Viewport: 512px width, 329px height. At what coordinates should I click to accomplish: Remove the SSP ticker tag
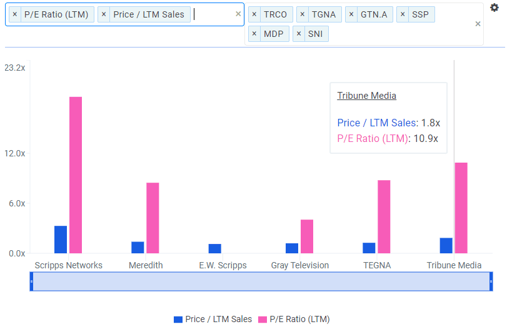pyautogui.click(x=403, y=14)
